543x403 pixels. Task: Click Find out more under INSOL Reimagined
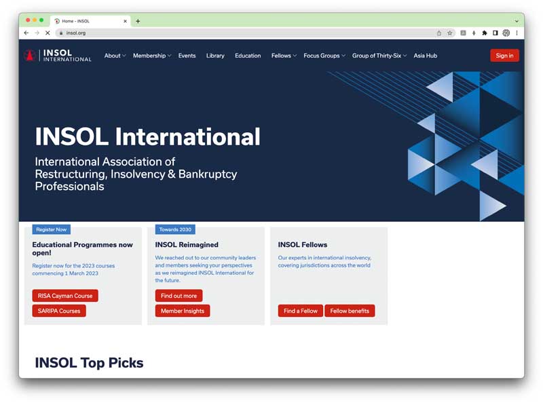179,296
